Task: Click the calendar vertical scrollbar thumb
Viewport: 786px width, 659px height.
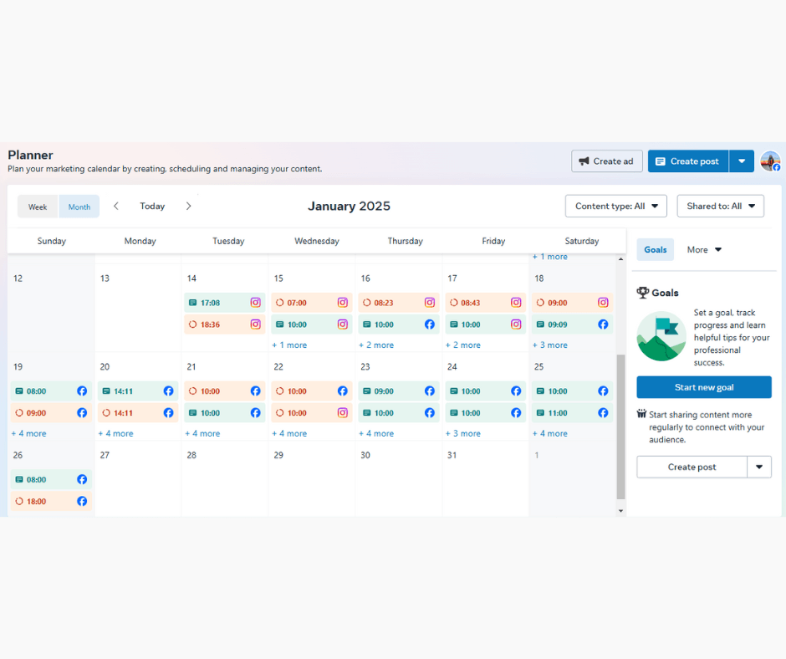Action: click(620, 427)
